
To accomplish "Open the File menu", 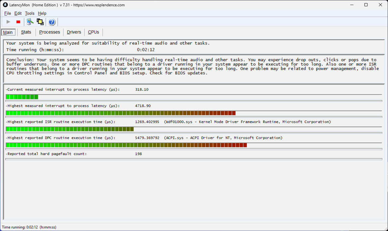I will click(7, 13).
